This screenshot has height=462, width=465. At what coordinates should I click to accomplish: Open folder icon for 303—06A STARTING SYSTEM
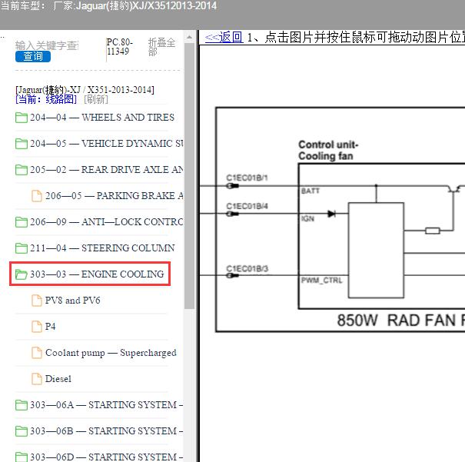(x=22, y=405)
